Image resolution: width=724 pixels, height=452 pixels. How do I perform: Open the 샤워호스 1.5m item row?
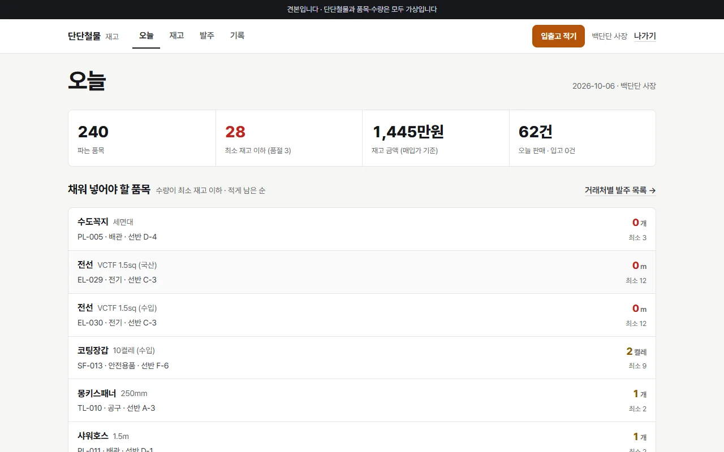click(x=362, y=437)
